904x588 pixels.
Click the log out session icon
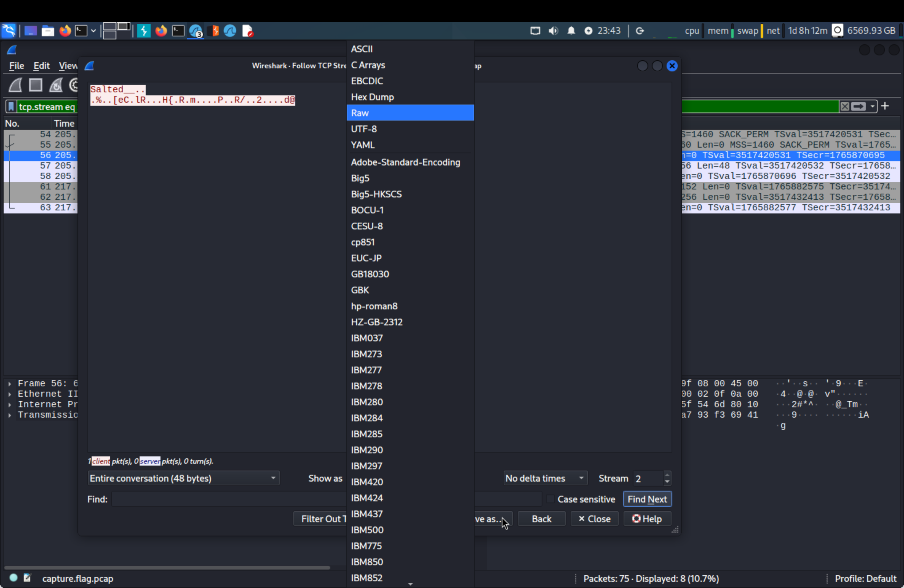pyautogui.click(x=640, y=31)
